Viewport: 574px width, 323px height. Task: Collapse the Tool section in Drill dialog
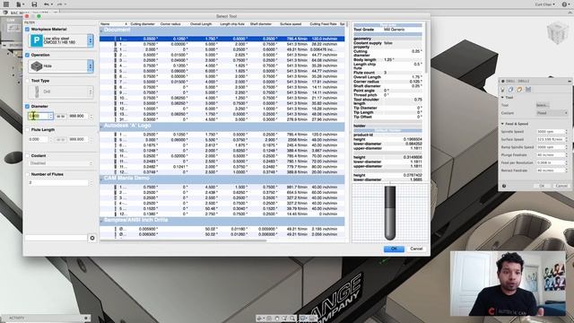coord(502,98)
